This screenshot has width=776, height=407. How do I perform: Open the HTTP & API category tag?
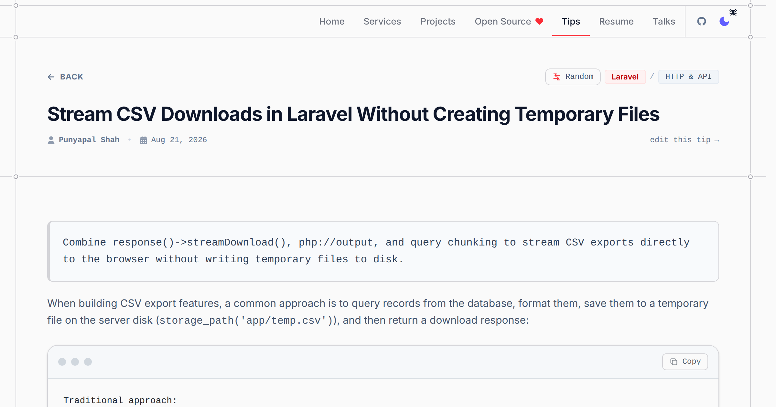pos(688,77)
